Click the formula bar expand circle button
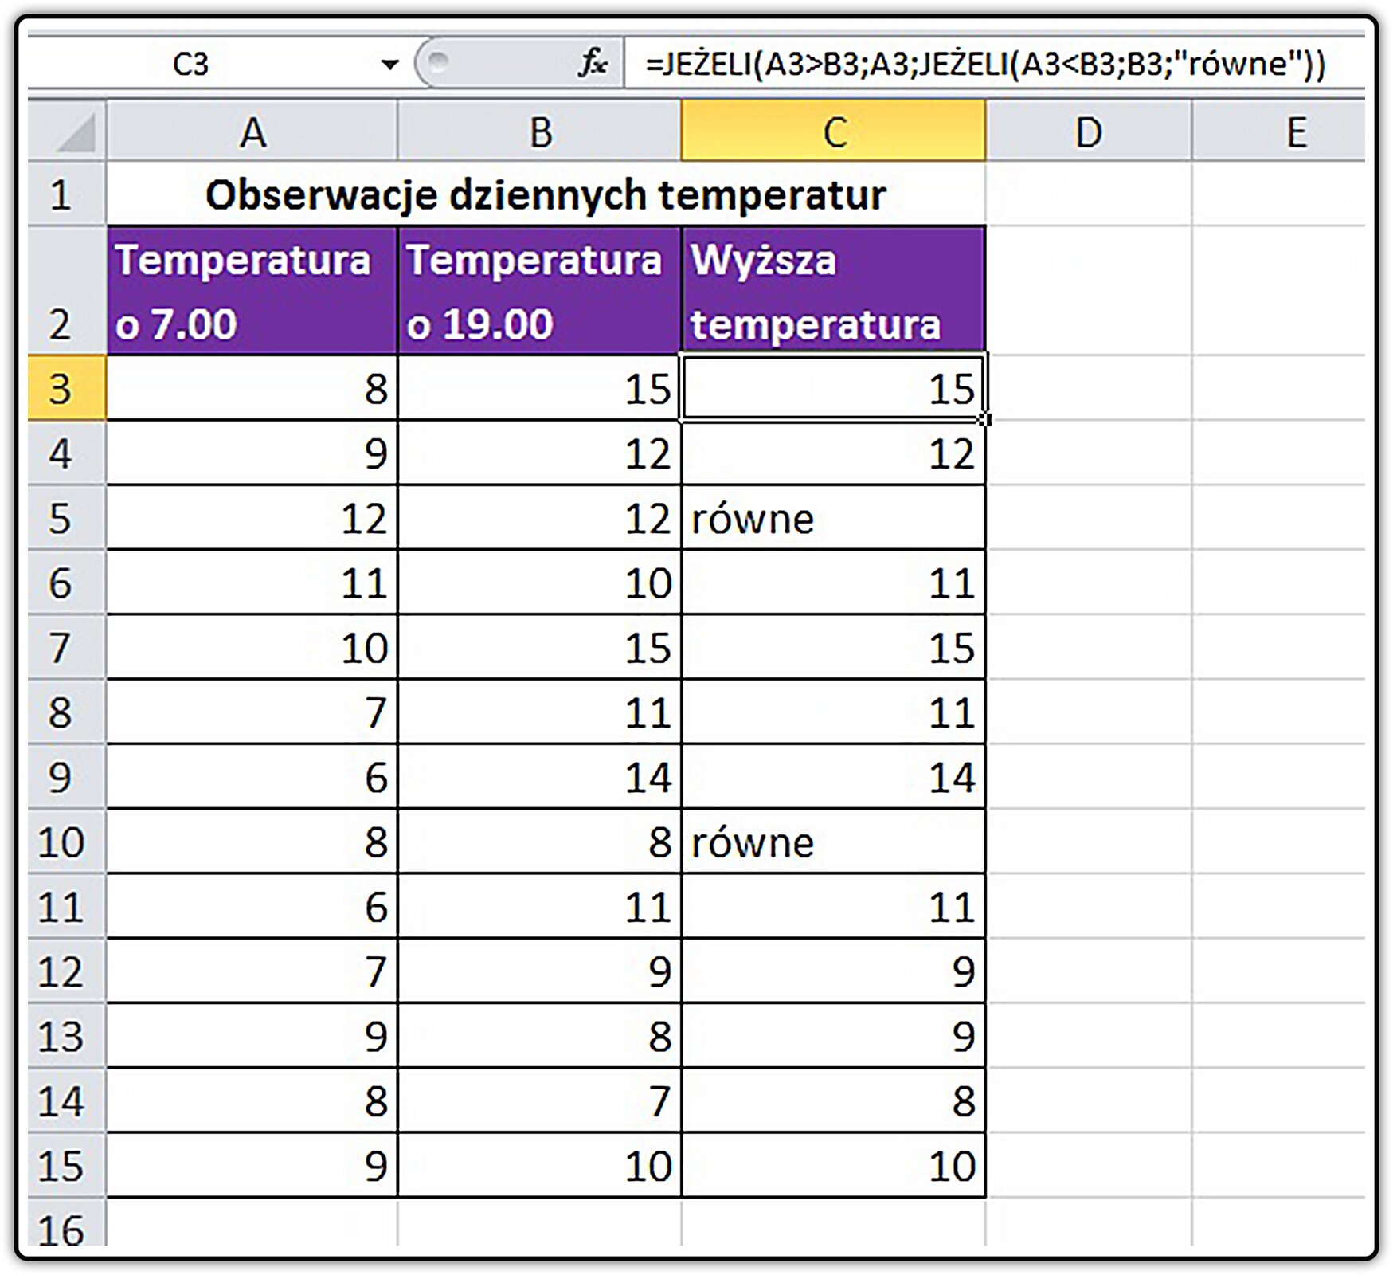 438,61
